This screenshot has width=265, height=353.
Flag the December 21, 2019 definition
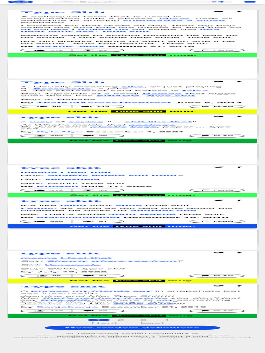pos(217,311)
